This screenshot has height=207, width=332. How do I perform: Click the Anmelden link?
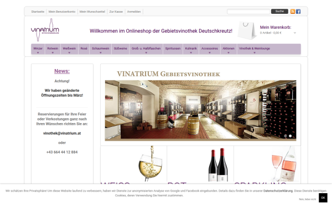tap(134, 12)
